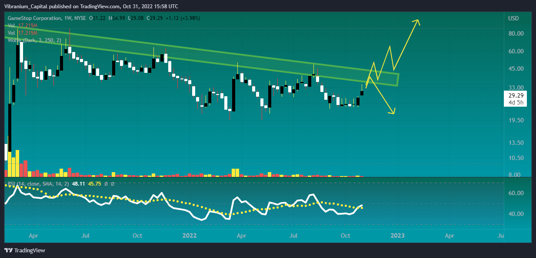
Task: Click the Oct label just before 2023
Action: pos(346,236)
